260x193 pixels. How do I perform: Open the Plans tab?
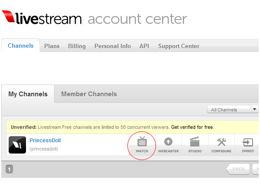52,46
